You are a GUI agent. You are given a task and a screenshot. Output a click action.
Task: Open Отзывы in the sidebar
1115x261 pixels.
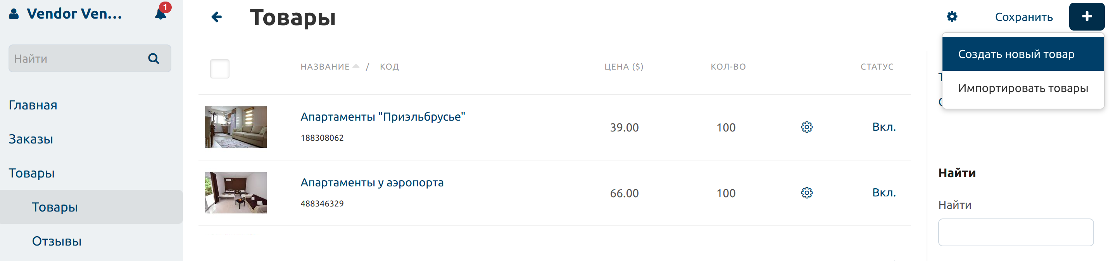pos(56,241)
